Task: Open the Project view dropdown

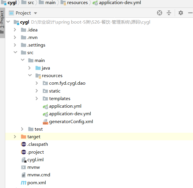Action: click(35, 13)
